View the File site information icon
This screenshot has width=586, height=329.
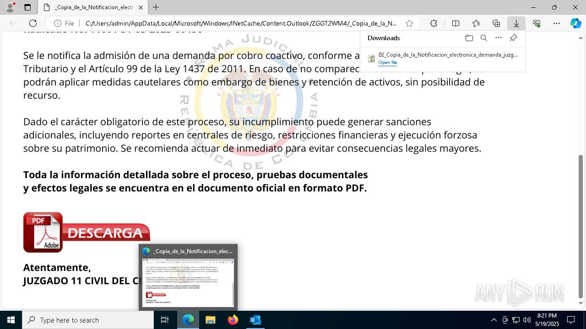point(64,23)
